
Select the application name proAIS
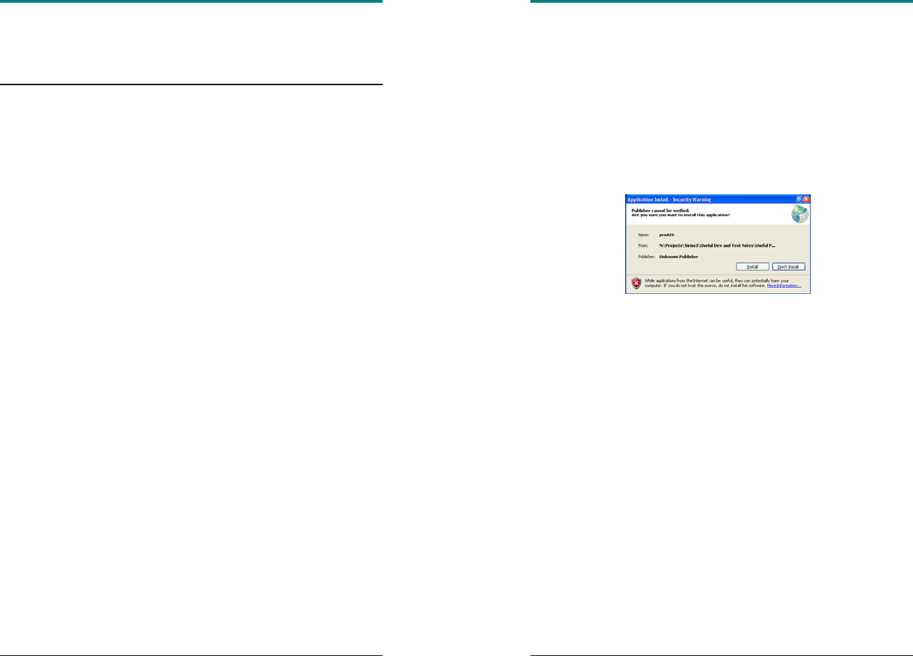(666, 235)
